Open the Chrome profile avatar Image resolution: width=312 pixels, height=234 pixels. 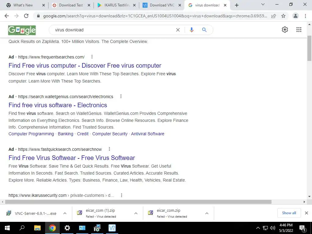(296, 16)
